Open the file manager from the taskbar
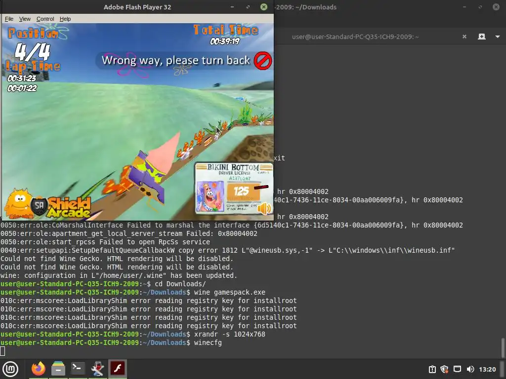The height and width of the screenshot is (379, 506). 58,369
